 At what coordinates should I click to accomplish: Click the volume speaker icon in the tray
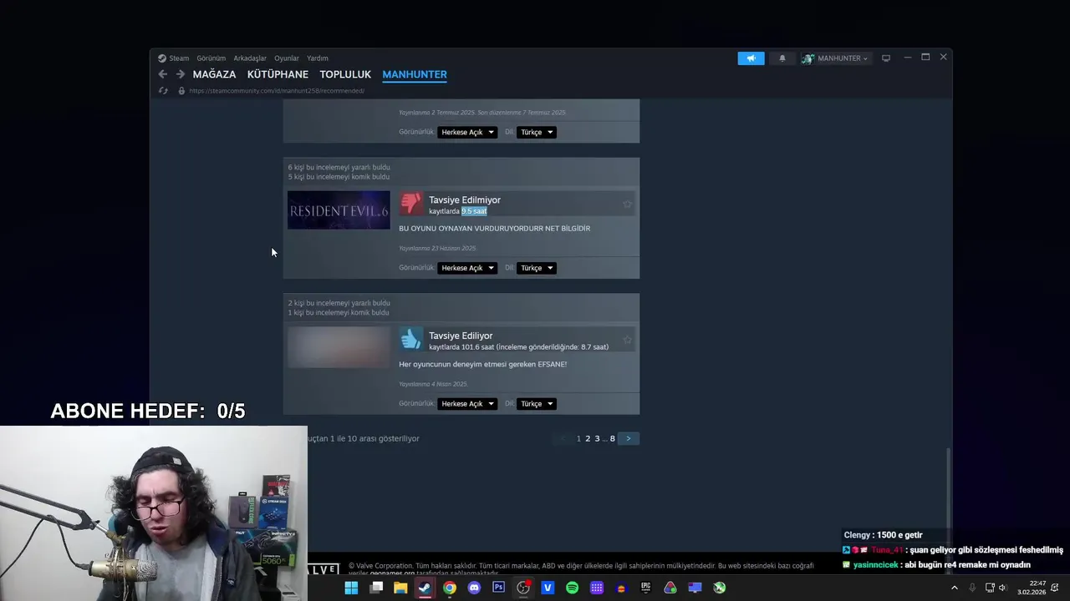[1002, 588]
